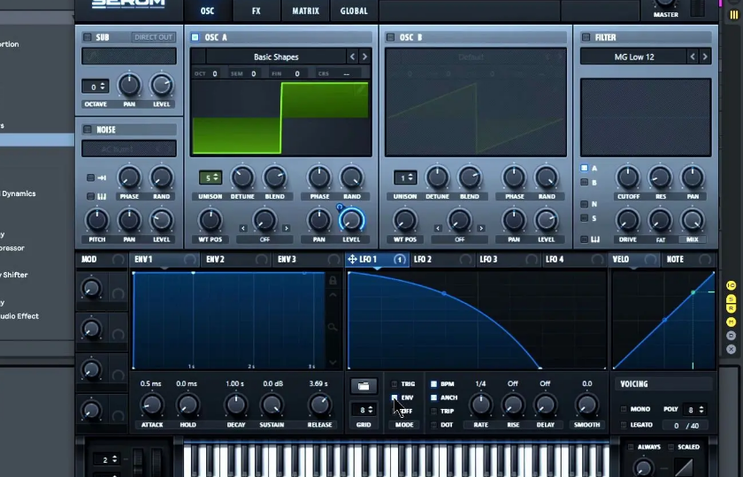Select previous OSC A wavetable arrow
Screen dimensions: 743x477
pyautogui.click(x=352, y=57)
